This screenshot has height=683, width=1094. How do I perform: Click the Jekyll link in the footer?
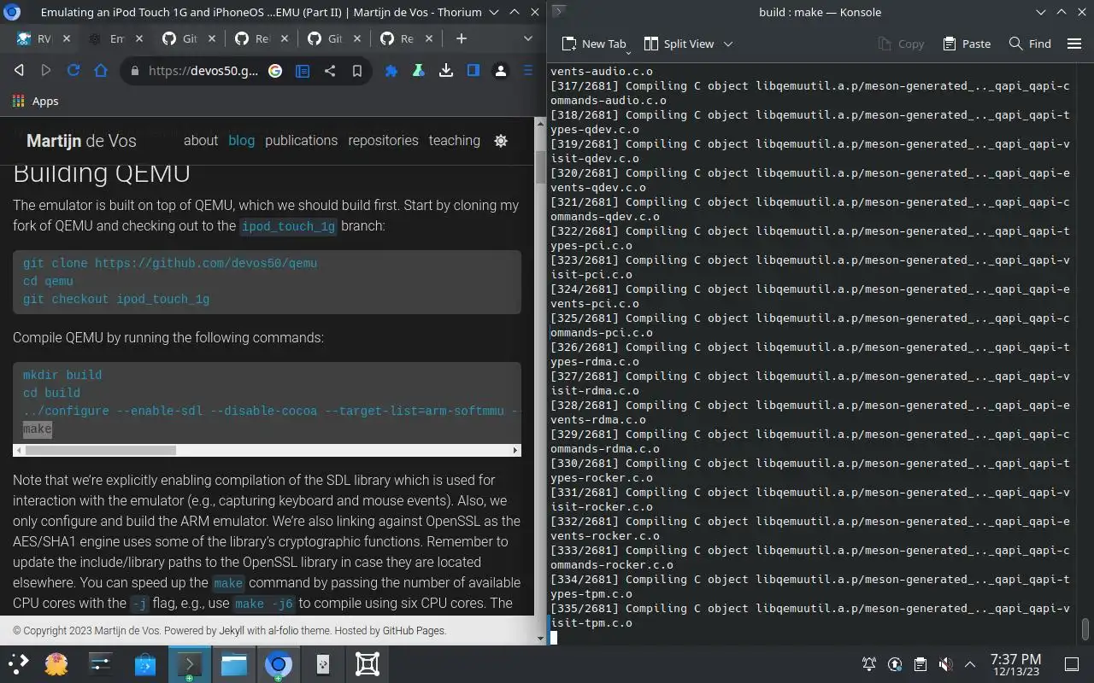232,631
